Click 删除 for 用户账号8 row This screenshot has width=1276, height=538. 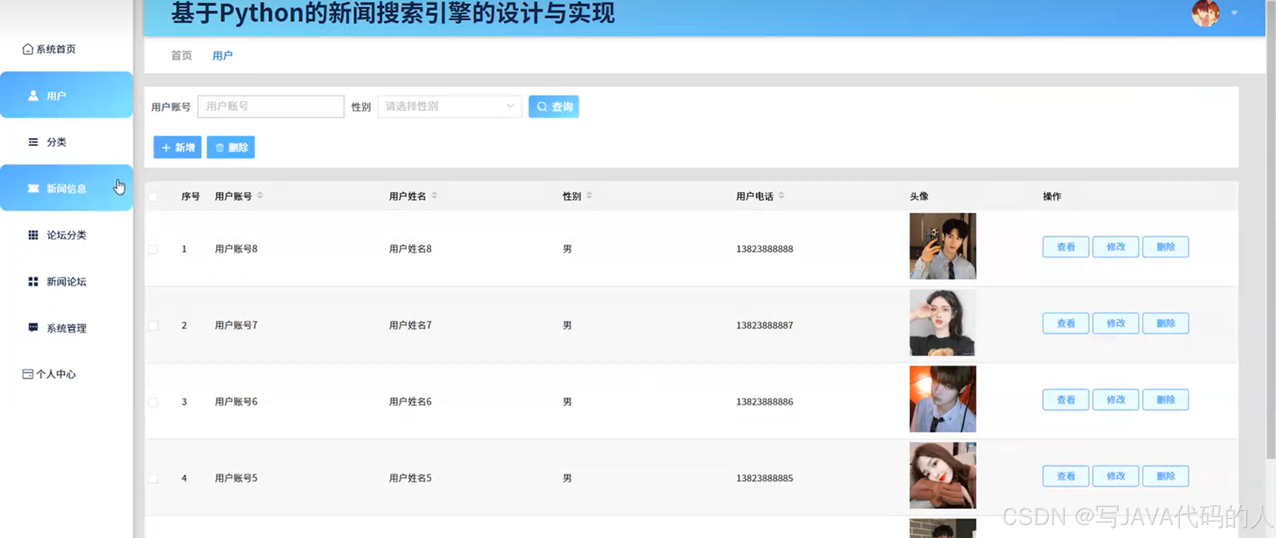1166,247
